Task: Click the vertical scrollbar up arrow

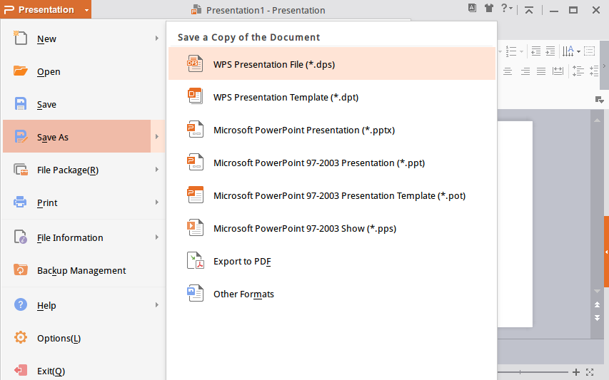Action: [598, 120]
